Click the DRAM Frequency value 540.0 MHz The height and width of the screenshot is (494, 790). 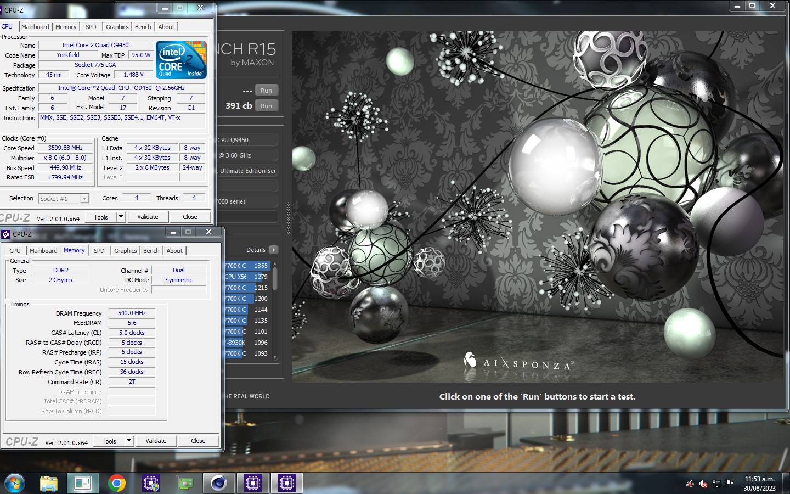point(132,313)
